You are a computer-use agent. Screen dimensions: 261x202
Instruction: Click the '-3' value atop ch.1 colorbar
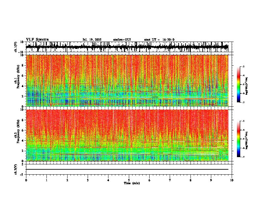pos(243,67)
